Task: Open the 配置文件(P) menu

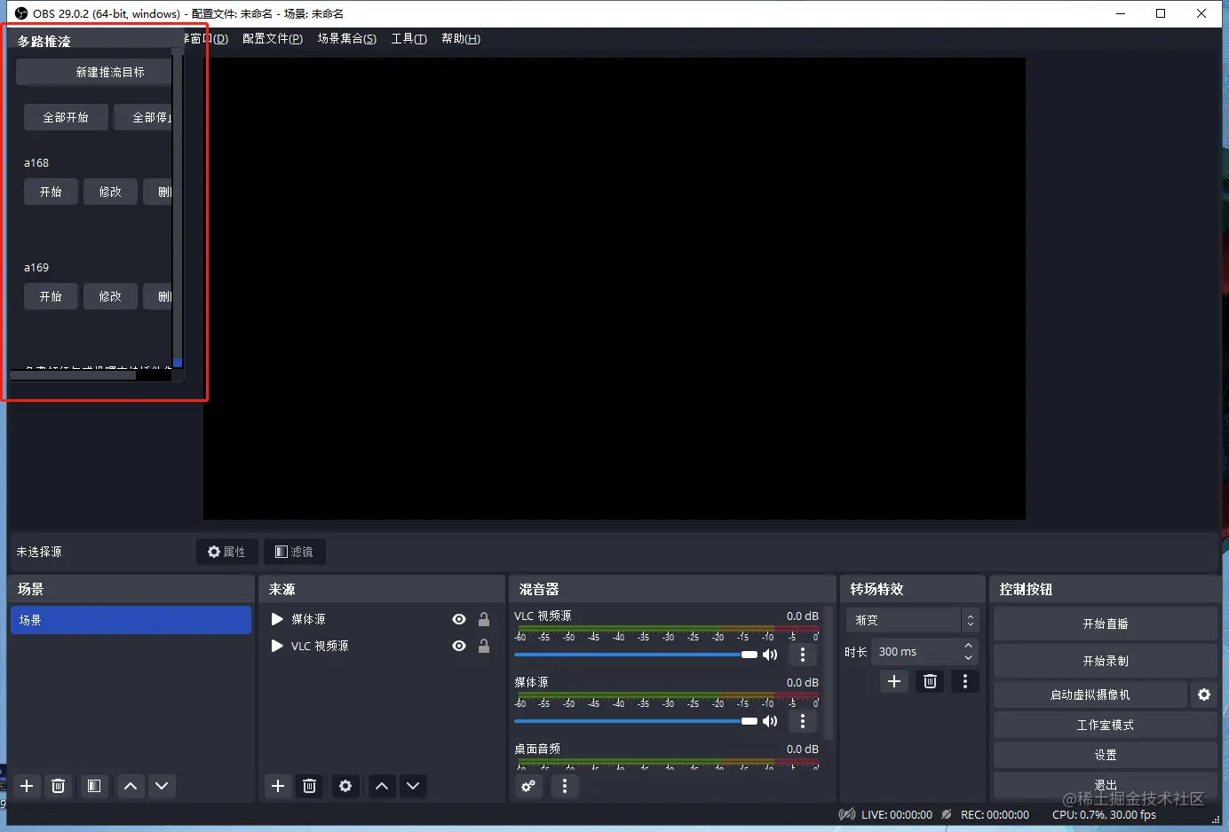Action: 273,38
